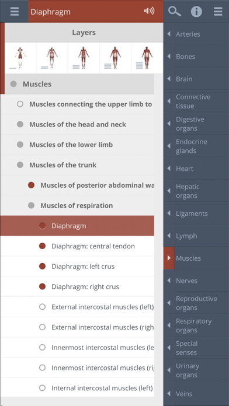229x406 pixels.
Task: Click the Layers panel header
Action: [84, 33]
